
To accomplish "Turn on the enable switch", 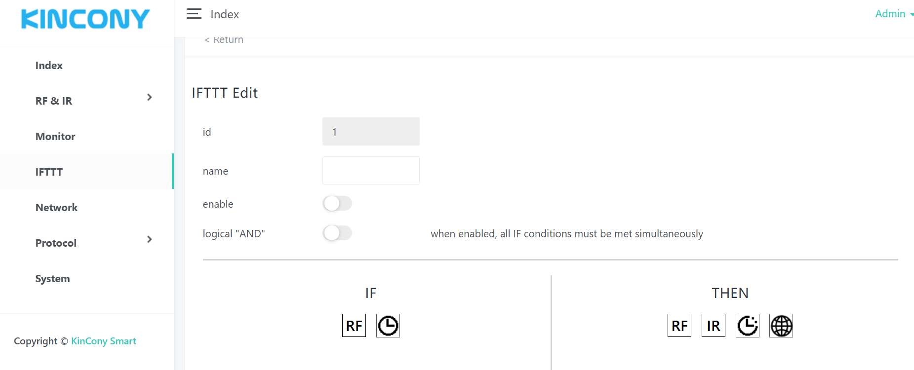I will coord(337,203).
